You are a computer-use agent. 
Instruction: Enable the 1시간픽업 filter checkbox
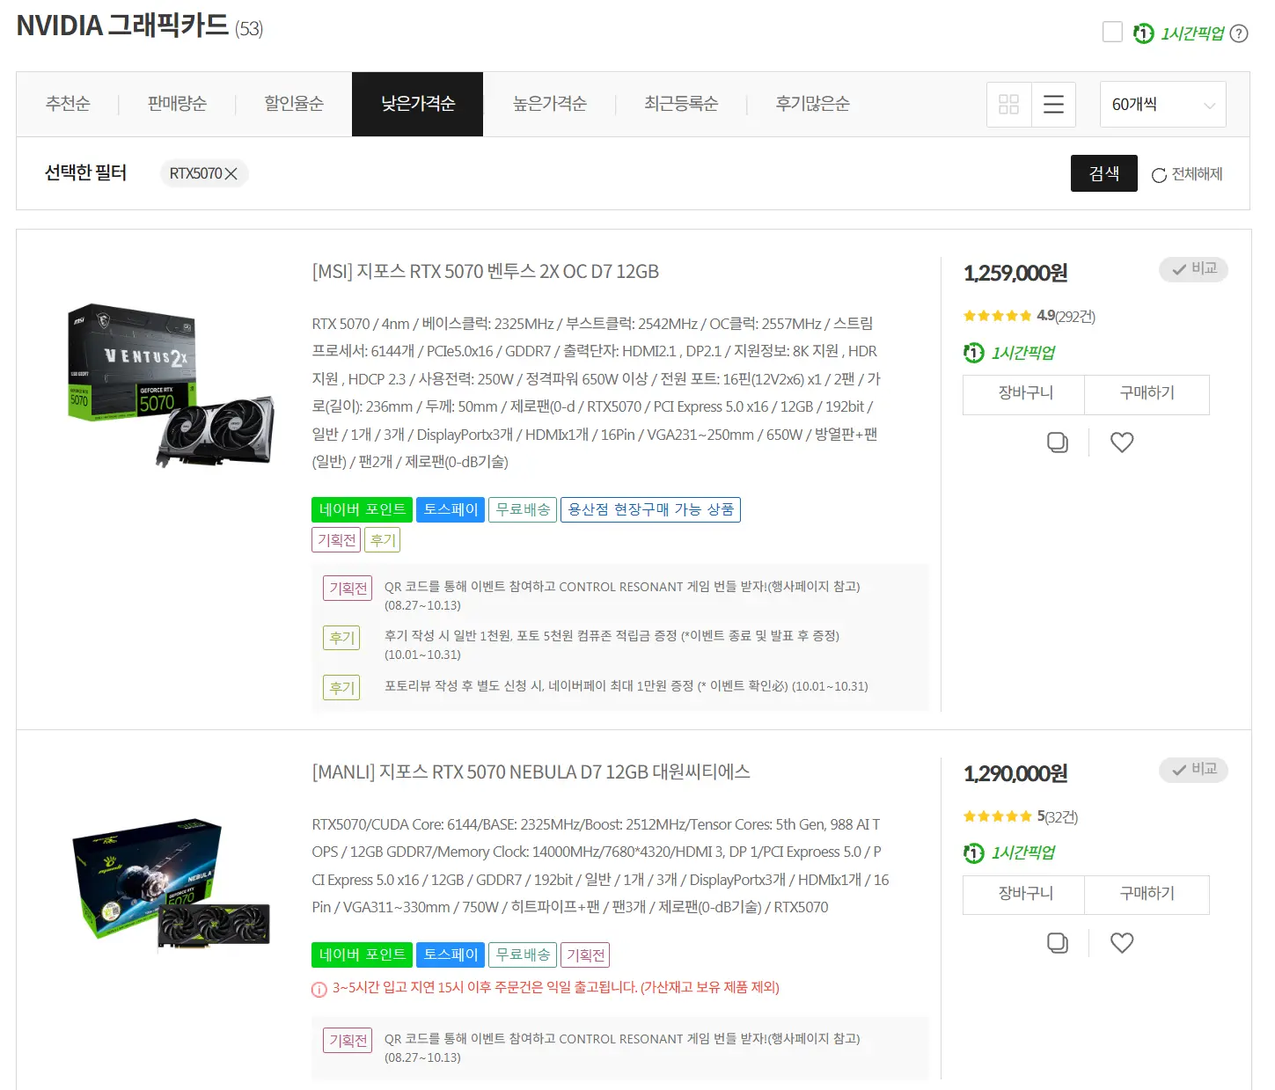point(1112,33)
